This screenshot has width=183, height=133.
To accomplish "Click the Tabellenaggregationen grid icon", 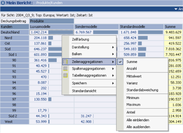I will click(65, 75).
